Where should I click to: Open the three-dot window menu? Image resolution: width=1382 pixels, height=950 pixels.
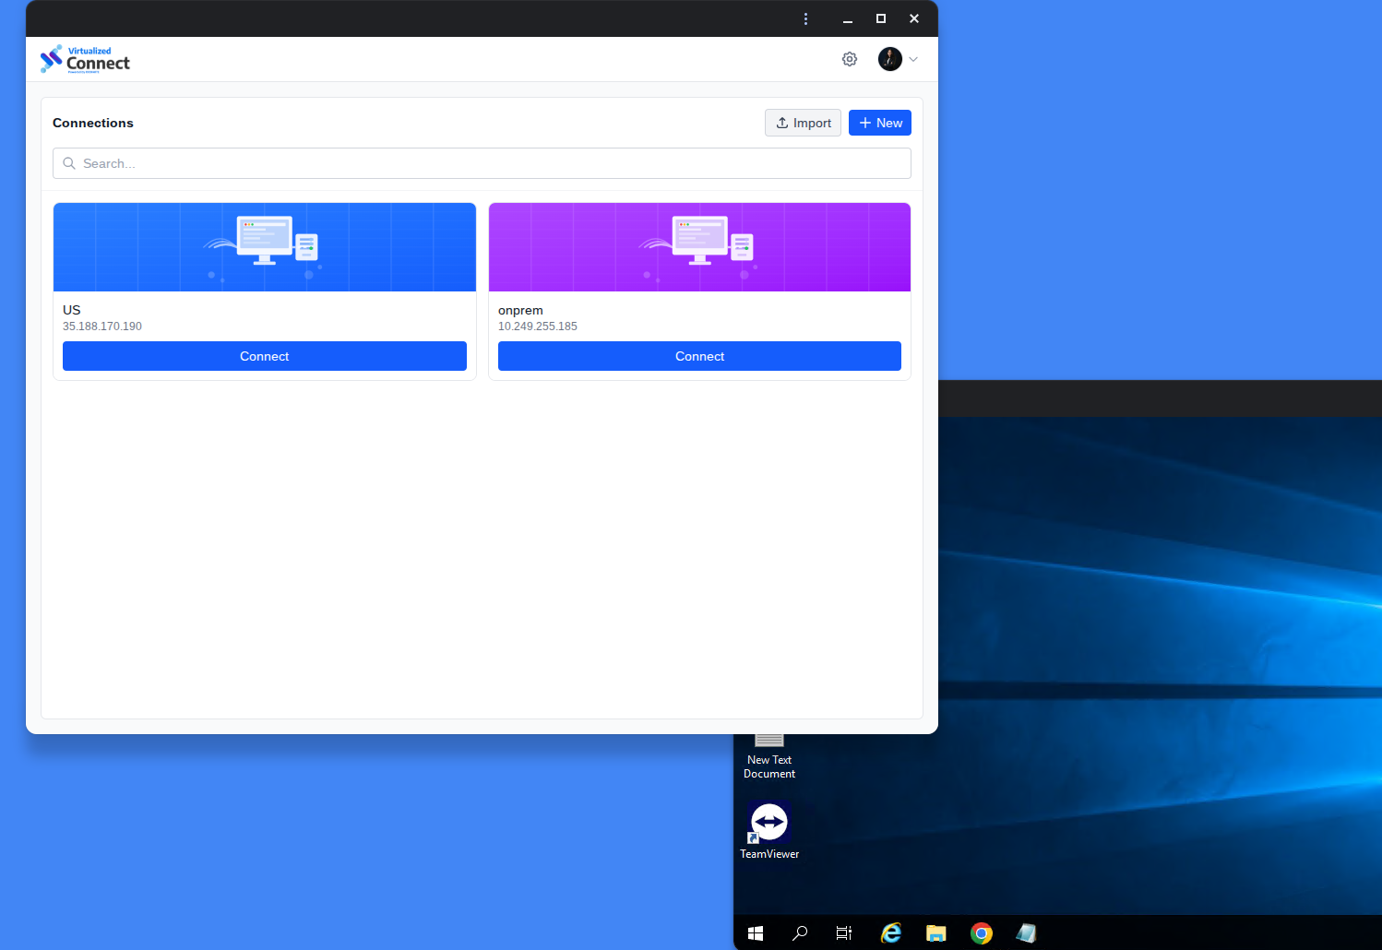(x=805, y=18)
